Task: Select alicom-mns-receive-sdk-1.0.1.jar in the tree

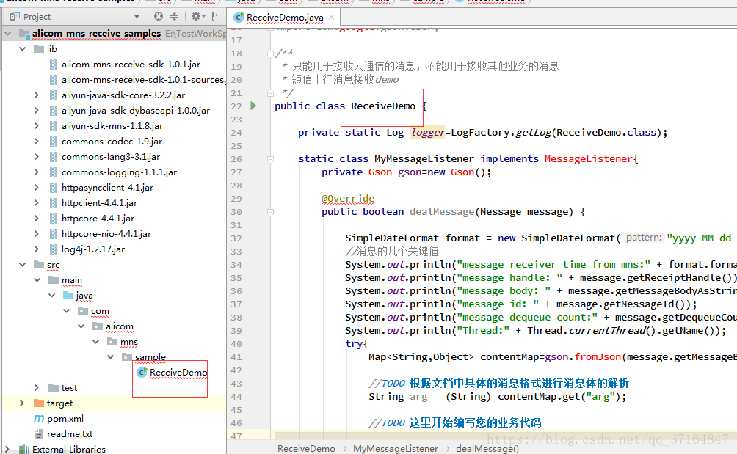Action: pyautogui.click(x=131, y=65)
